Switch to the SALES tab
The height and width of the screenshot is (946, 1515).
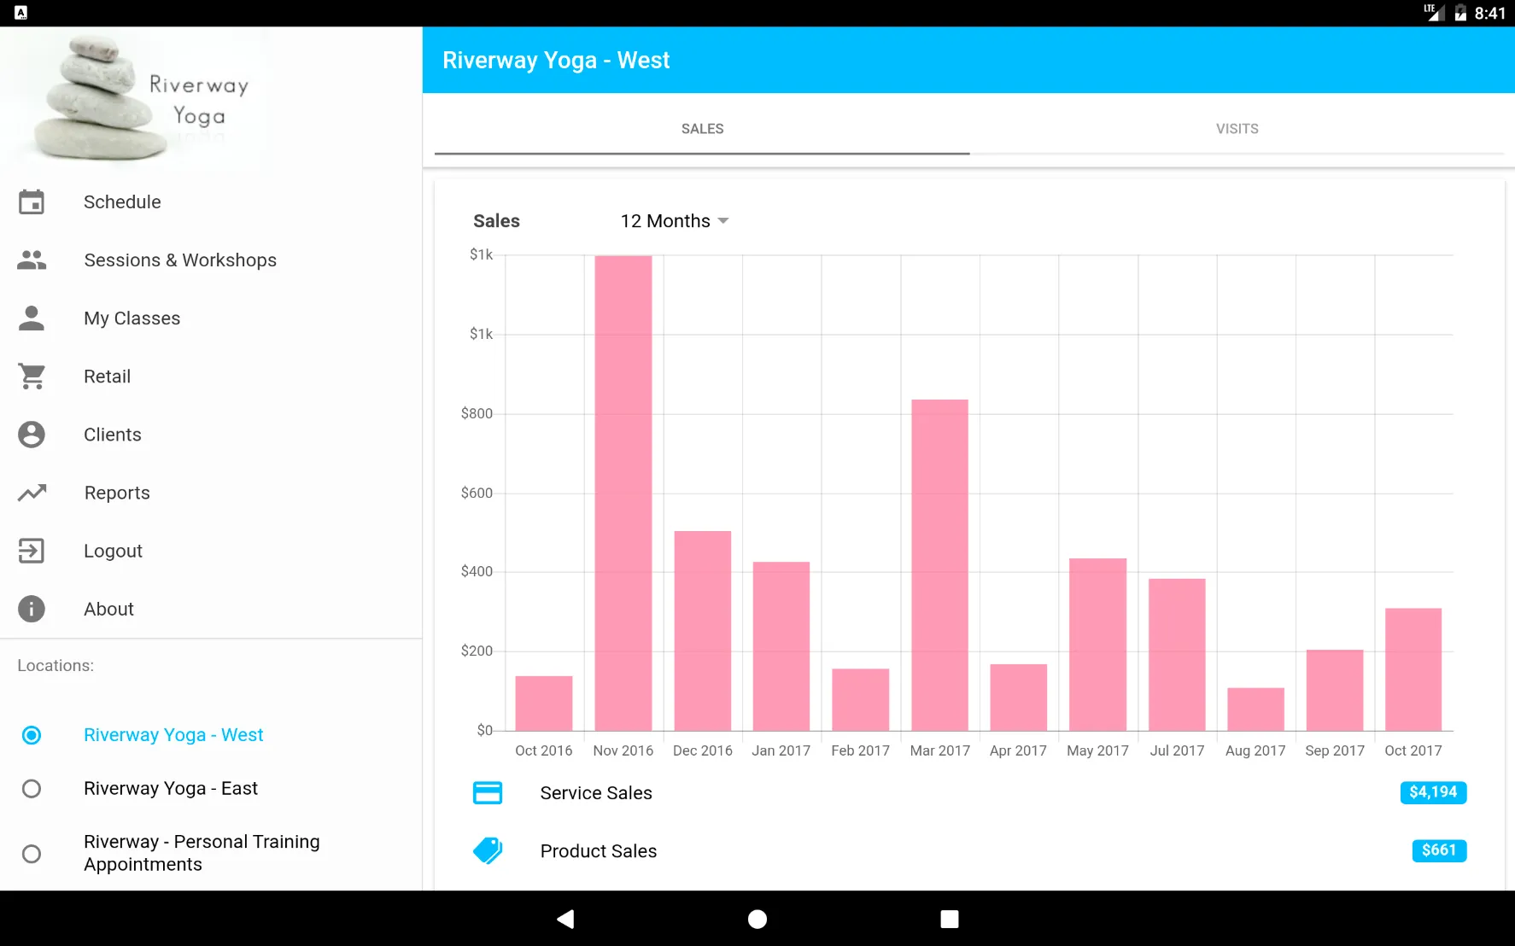702,129
